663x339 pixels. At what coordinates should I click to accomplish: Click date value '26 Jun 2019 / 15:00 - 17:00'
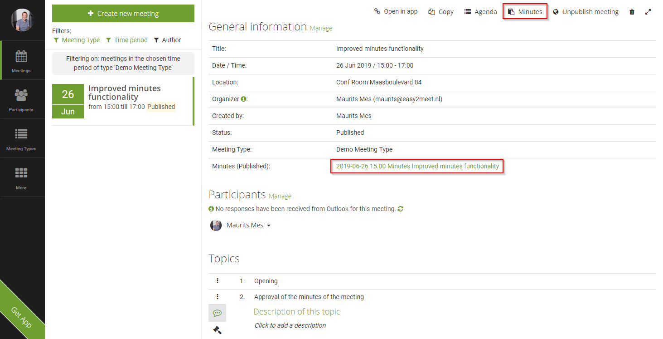click(x=375, y=65)
